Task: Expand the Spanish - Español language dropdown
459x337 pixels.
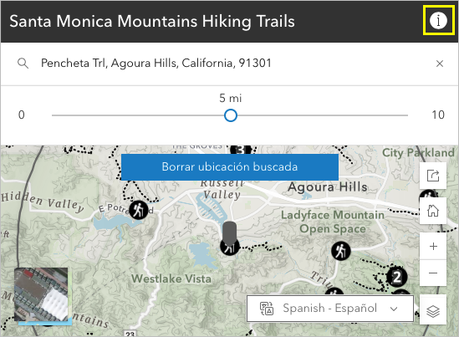Action: 330,309
